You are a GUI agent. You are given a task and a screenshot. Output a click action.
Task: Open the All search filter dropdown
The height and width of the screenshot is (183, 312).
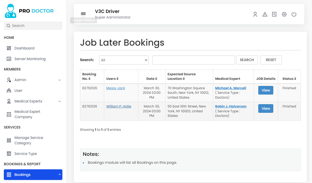[x=124, y=60]
